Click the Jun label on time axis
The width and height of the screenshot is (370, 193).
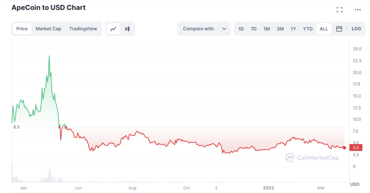coord(78,188)
